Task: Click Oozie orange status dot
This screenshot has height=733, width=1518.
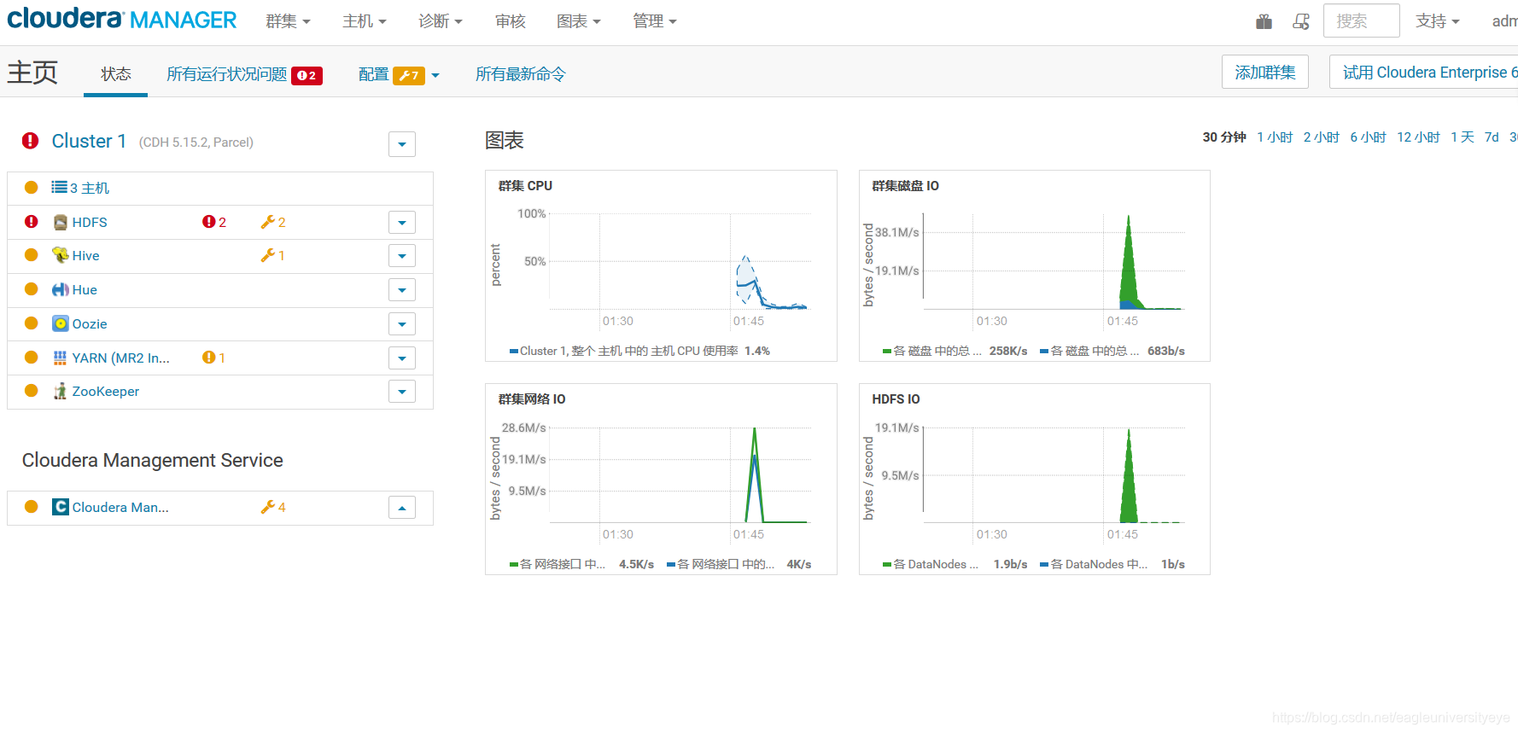Action: pos(32,323)
